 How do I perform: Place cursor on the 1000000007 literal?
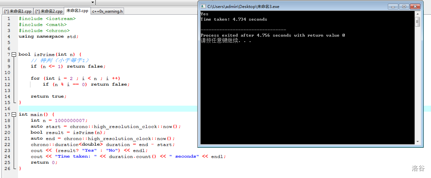click(71, 120)
